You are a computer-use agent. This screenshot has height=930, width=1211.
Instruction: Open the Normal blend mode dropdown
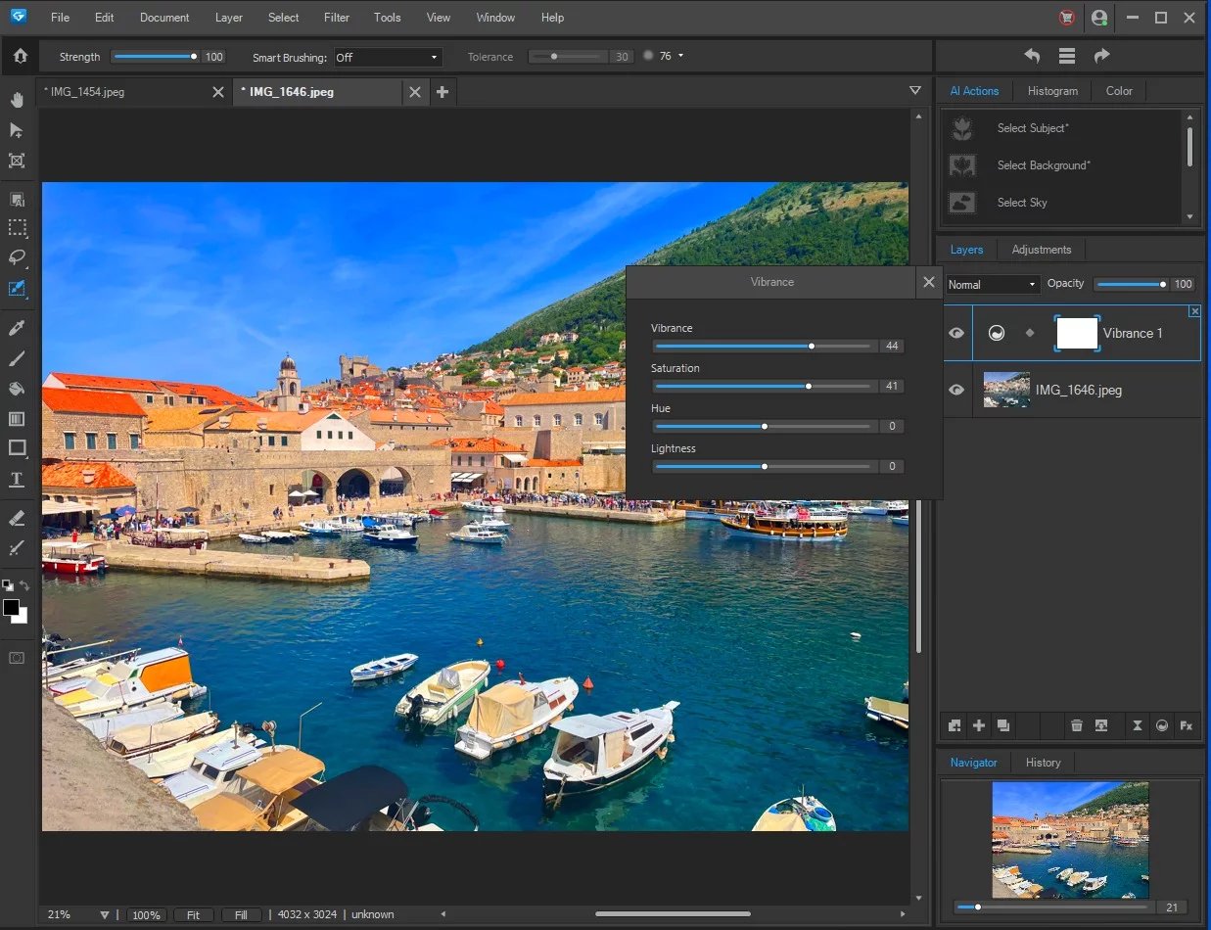(x=991, y=284)
